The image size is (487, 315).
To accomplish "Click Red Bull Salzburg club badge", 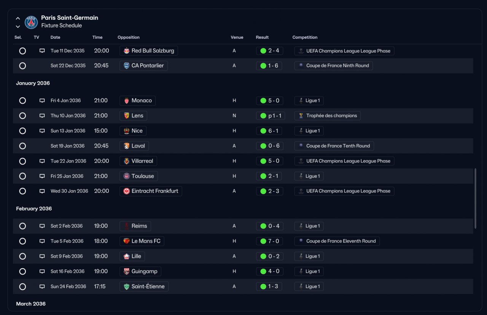I will coord(127,51).
